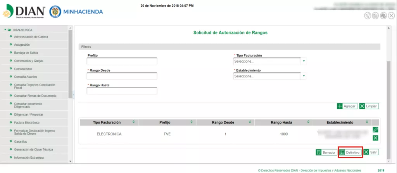Open Bandeja de Salida in sidebar
Image resolution: width=397 pixels, height=173 pixels.
click(x=26, y=53)
